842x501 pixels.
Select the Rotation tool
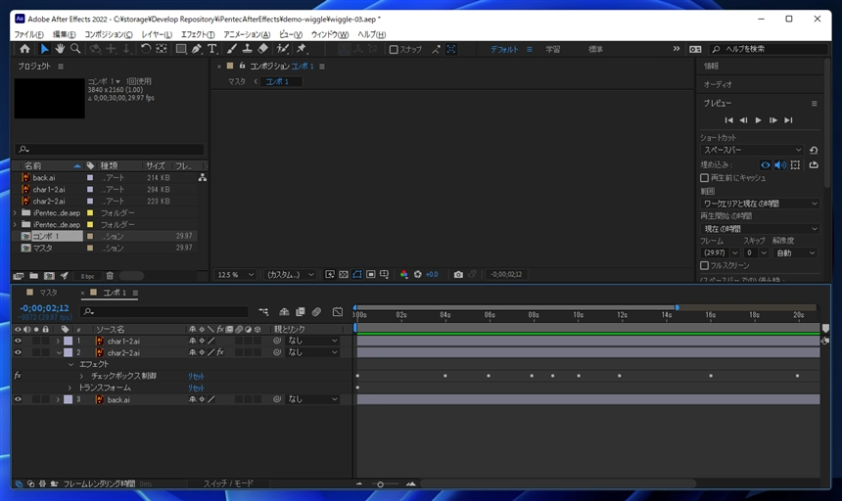click(146, 49)
